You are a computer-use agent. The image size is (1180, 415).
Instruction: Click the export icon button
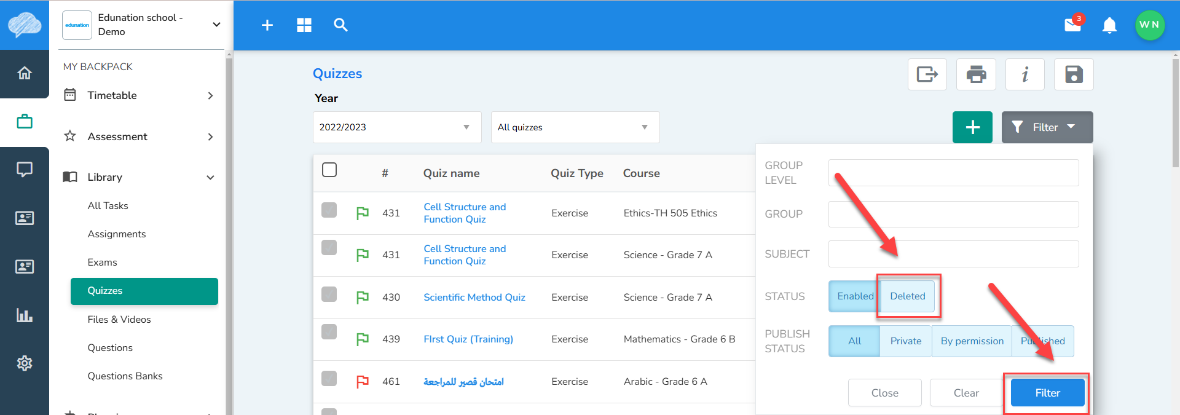(x=927, y=74)
